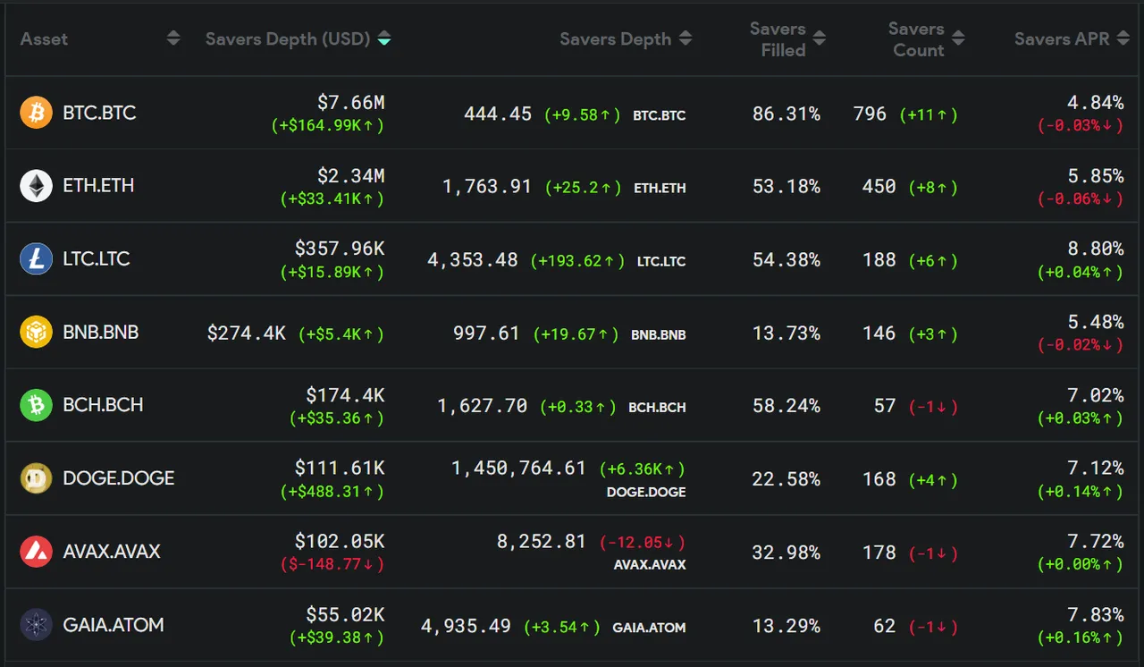
Task: Click the Savers Count column header
Action: point(917,39)
